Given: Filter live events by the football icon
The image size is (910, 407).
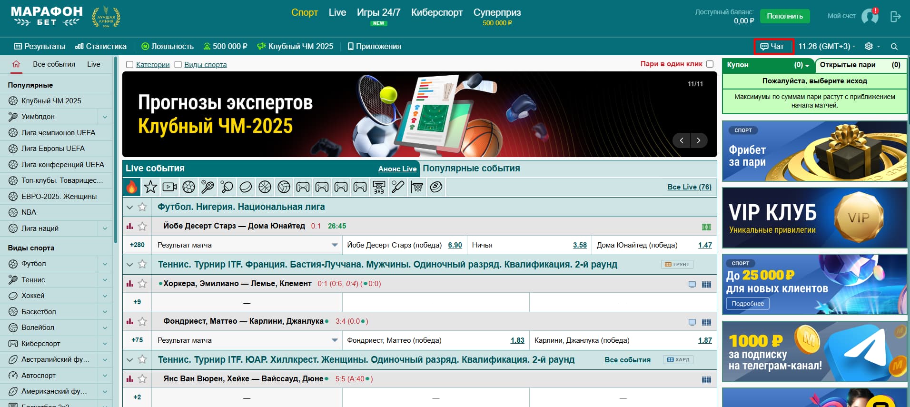Looking at the screenshot, I should pyautogui.click(x=188, y=187).
